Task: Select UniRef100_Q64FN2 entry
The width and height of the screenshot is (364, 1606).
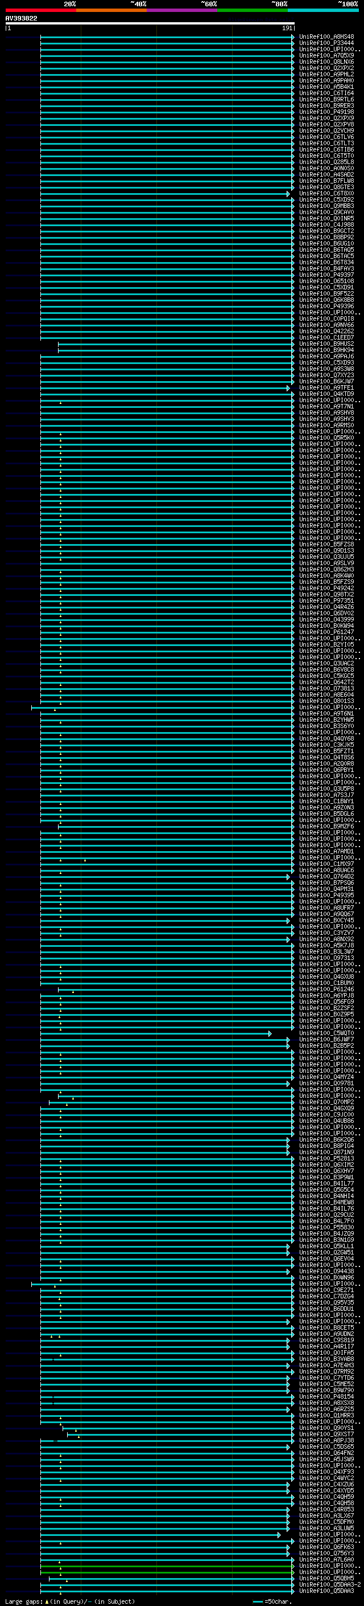Action: point(326,1453)
